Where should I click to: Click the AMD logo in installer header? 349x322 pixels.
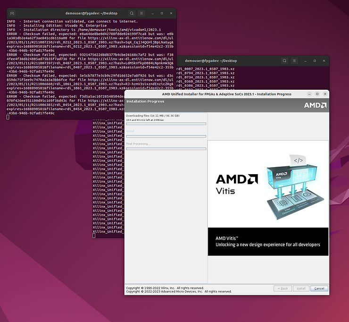pos(315,105)
